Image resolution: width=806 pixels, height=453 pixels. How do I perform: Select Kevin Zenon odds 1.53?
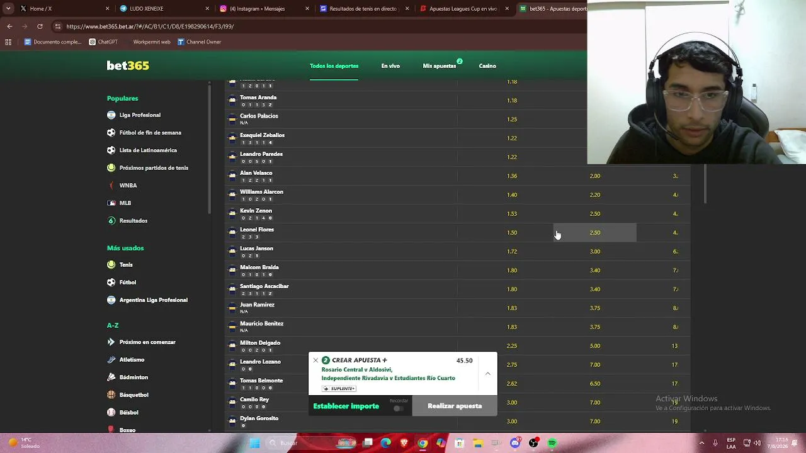tap(512, 214)
